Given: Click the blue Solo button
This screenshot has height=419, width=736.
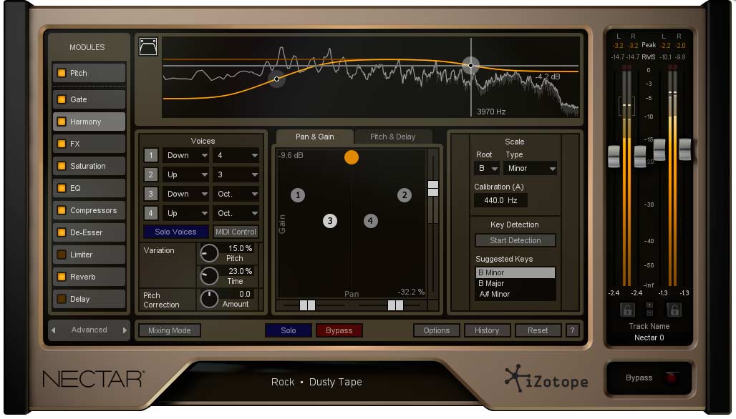Looking at the screenshot, I should pyautogui.click(x=289, y=330).
